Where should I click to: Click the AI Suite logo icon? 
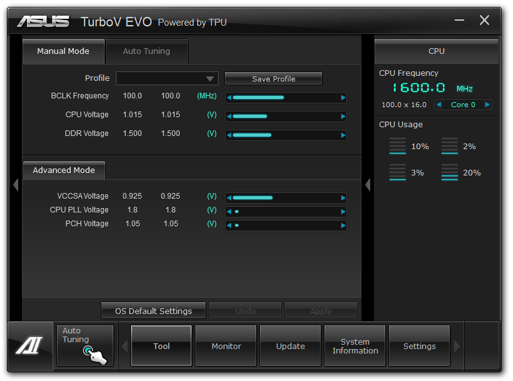tap(29, 345)
